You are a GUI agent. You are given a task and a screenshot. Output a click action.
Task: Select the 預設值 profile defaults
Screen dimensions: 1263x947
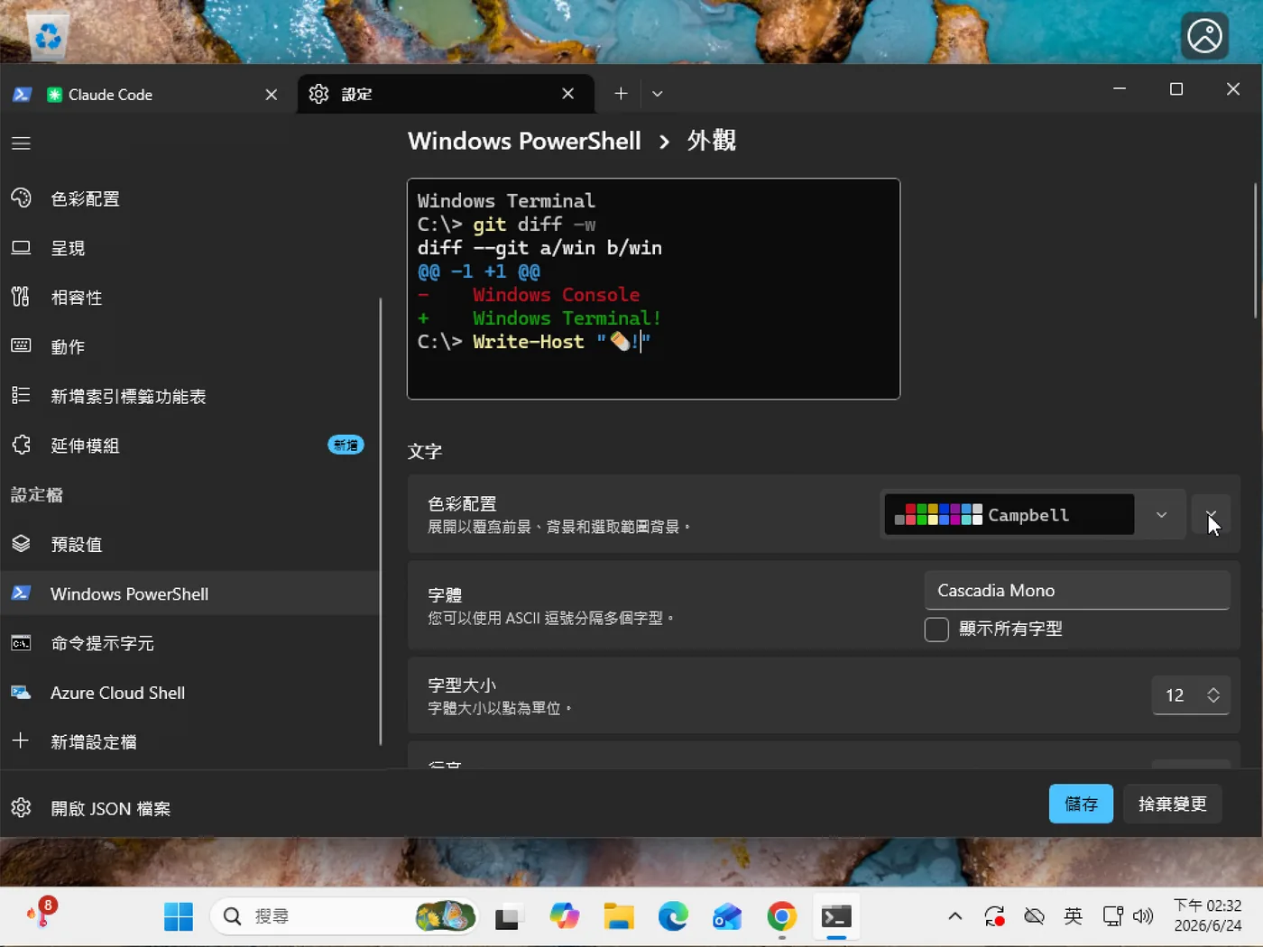pos(189,544)
